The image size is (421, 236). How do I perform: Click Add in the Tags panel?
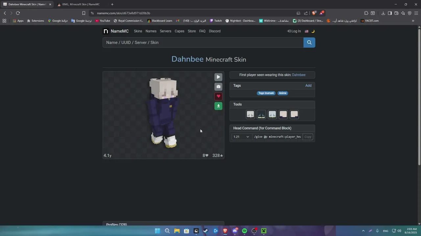coord(308,86)
